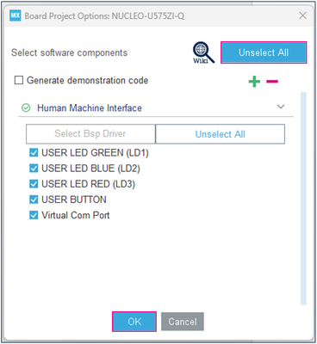Uncheck the Virtual Com Port option

point(34,215)
